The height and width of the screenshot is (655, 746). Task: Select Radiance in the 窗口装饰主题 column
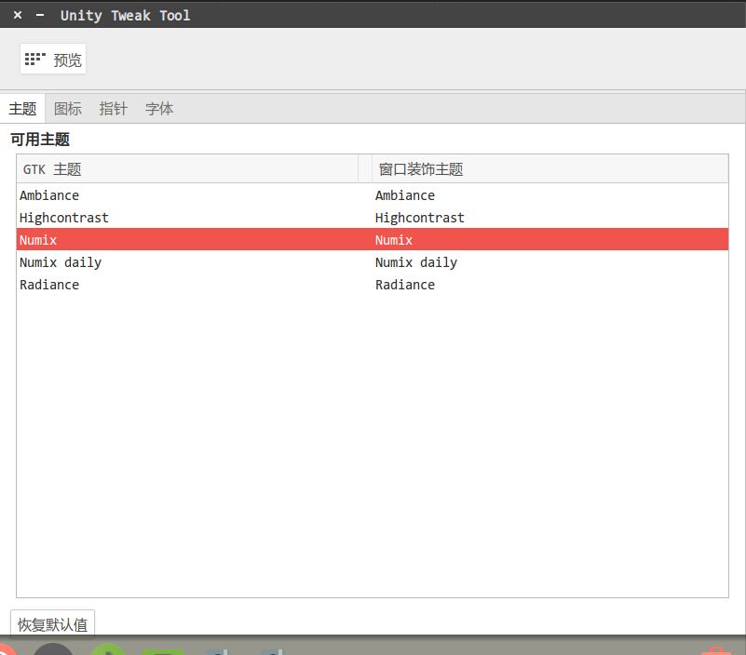[x=405, y=285]
